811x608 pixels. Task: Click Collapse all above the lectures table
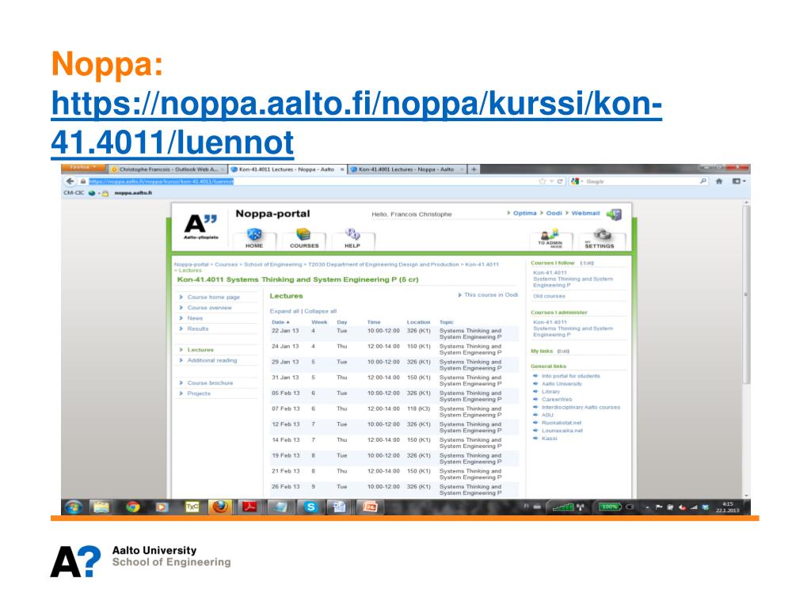coord(321,311)
